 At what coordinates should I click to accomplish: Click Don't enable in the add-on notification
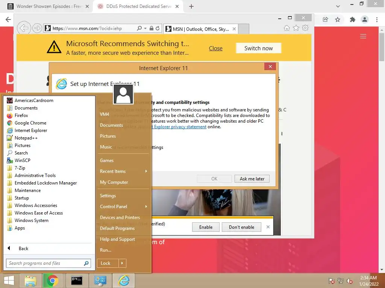point(242,227)
